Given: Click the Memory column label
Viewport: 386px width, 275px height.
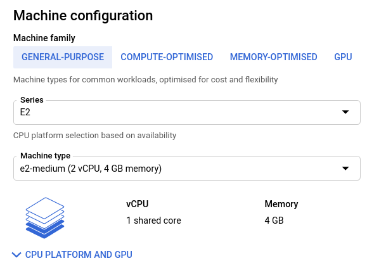Looking at the screenshot, I should click(x=281, y=204).
